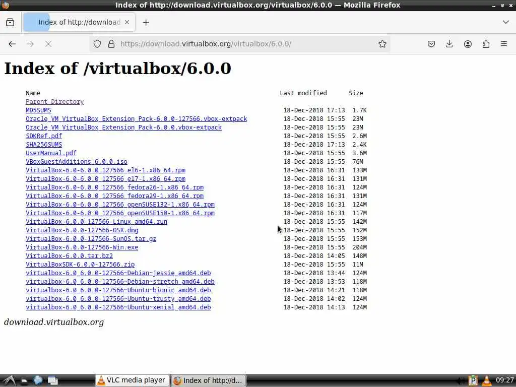Image resolution: width=516 pixels, height=387 pixels.
Task: Launch the web browser globe icon
Action: pyautogui.click(x=38, y=380)
